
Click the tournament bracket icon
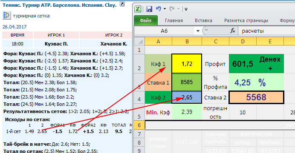(6, 15)
